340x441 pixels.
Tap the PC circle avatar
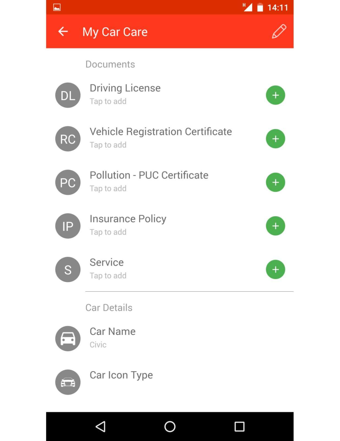(68, 182)
